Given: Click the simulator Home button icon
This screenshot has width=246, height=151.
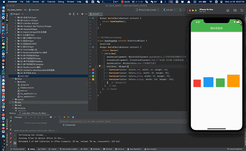Looking at the screenshot, I should click(x=227, y=10).
